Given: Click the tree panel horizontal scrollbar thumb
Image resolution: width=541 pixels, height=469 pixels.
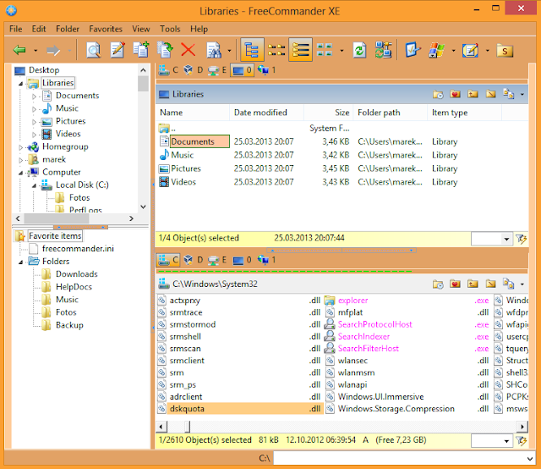Looking at the screenshot, I should 57,218.
